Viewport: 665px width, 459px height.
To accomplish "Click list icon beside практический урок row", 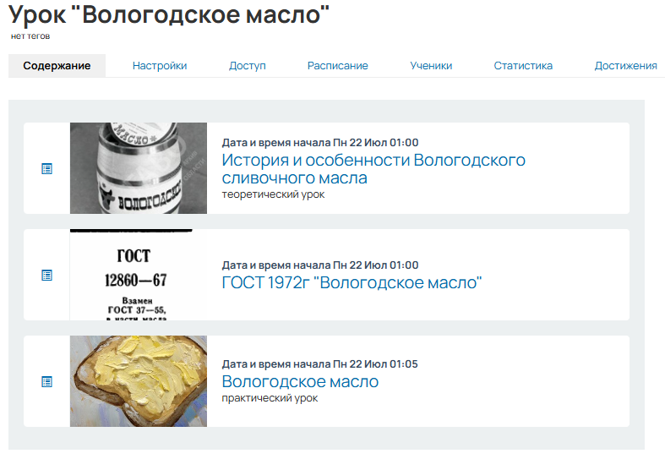I will [x=46, y=382].
